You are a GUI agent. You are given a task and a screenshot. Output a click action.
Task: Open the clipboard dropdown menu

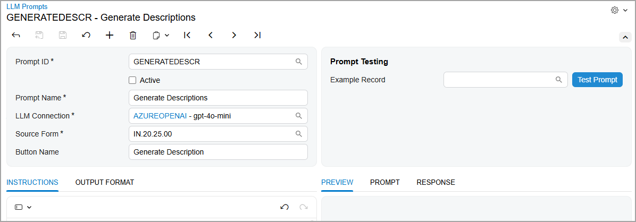pyautogui.click(x=160, y=36)
